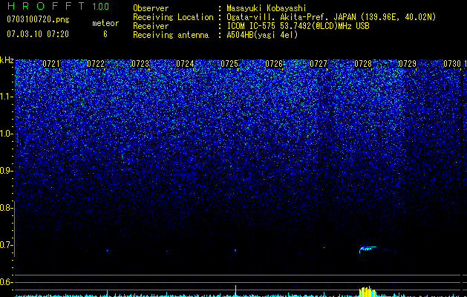This screenshot has height=297, width=467.
Task: Click the Receiver label
Action: click(x=151, y=26)
